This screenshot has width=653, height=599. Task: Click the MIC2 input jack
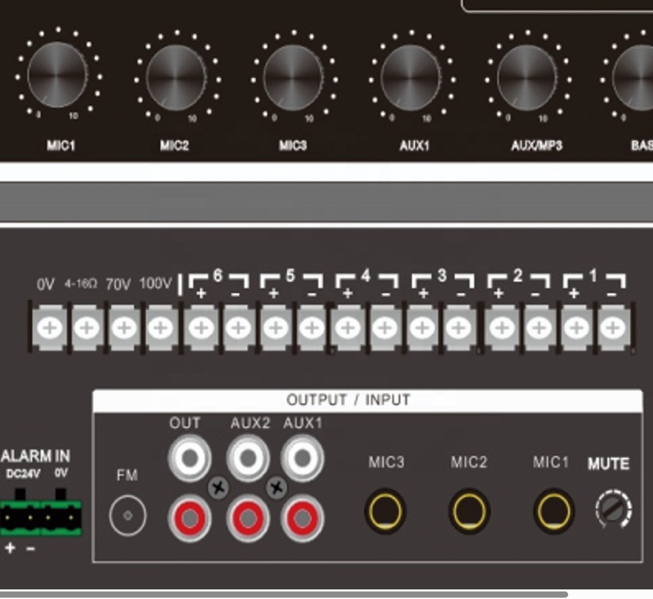tap(469, 511)
